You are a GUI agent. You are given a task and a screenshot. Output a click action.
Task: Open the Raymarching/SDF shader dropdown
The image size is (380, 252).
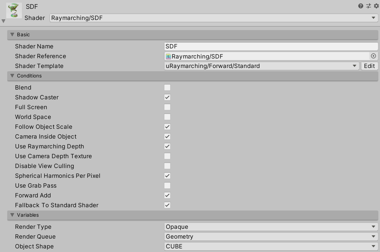click(x=212, y=18)
